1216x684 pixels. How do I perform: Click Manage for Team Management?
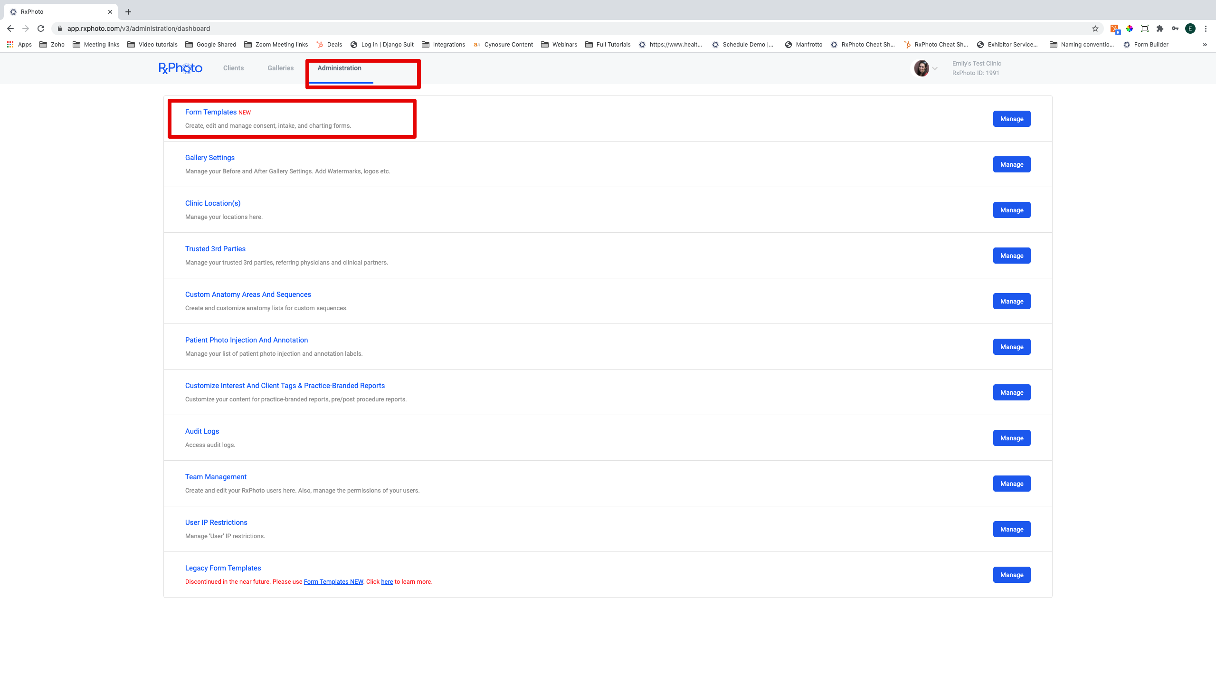tap(1011, 484)
